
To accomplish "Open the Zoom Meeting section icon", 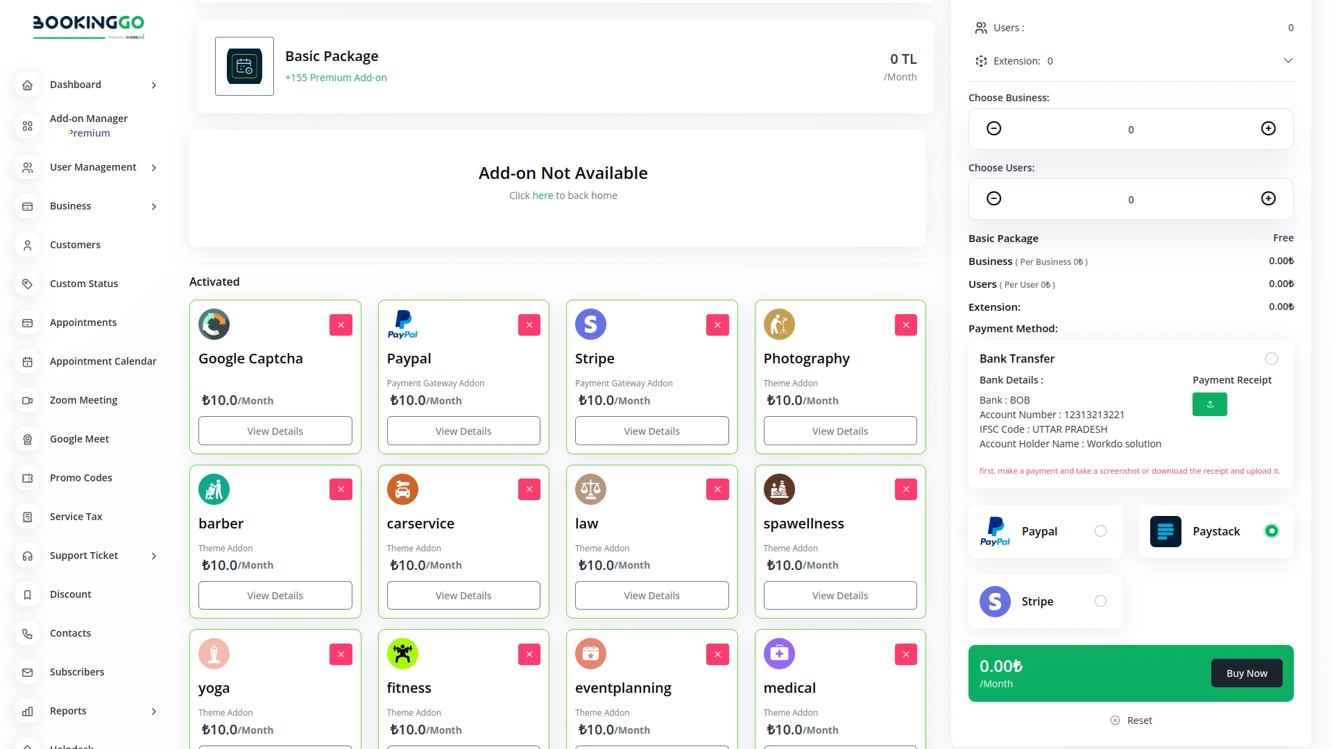I will click(27, 400).
